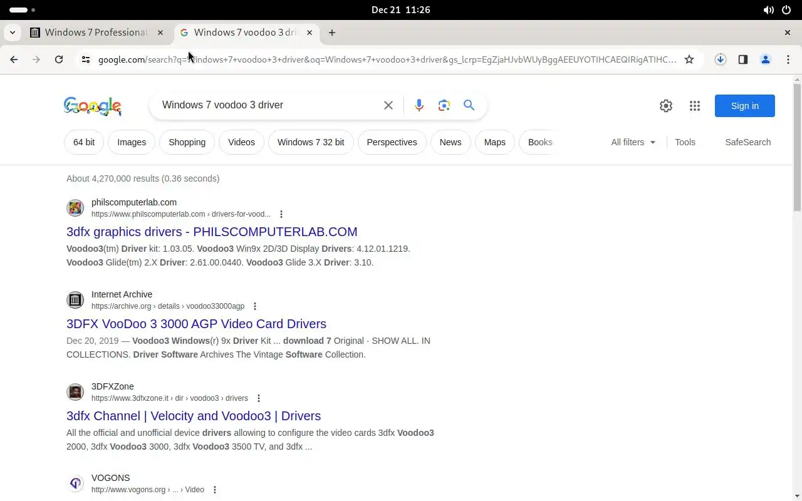Toggle the browser side panel
The image size is (802, 501).
pyautogui.click(x=743, y=59)
